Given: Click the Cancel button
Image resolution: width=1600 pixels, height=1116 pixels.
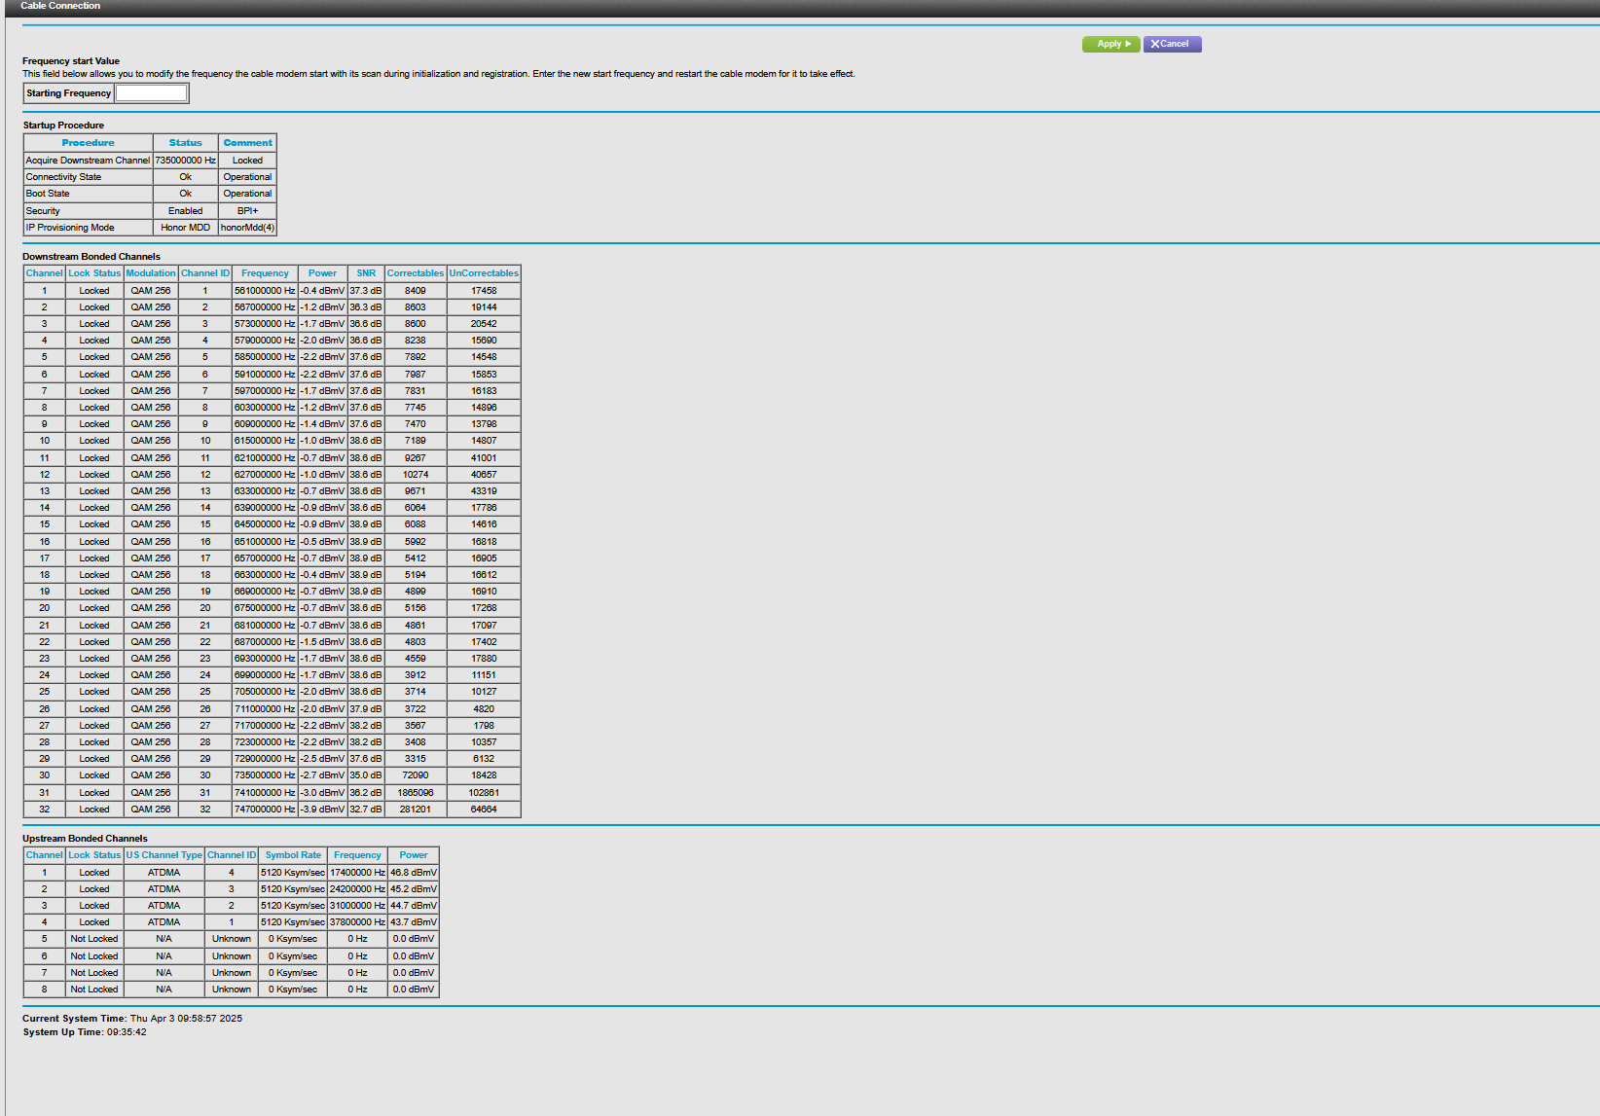Looking at the screenshot, I should coord(1172,44).
